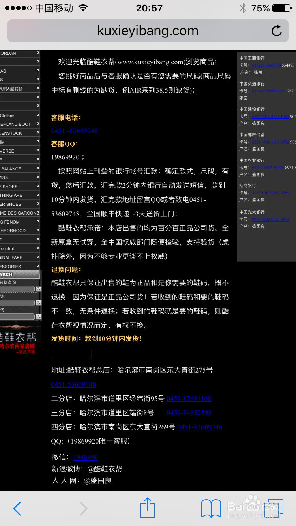This screenshot has height=526, width=296.
Task: Click the 招商银行 bank name text
Action: pos(247,186)
